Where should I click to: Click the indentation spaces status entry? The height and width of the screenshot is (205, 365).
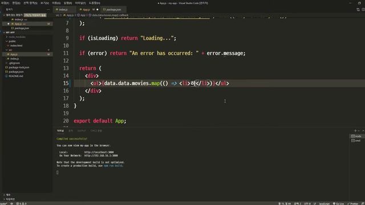point(298,204)
